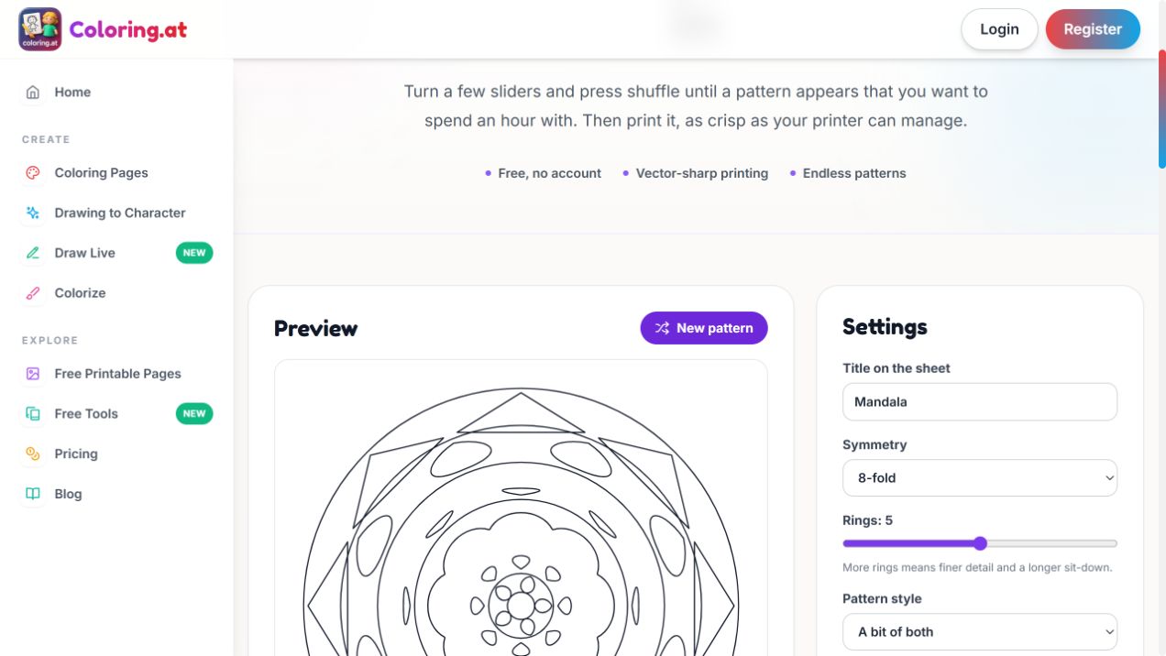Click the Coloring.at logo icon

point(40,29)
